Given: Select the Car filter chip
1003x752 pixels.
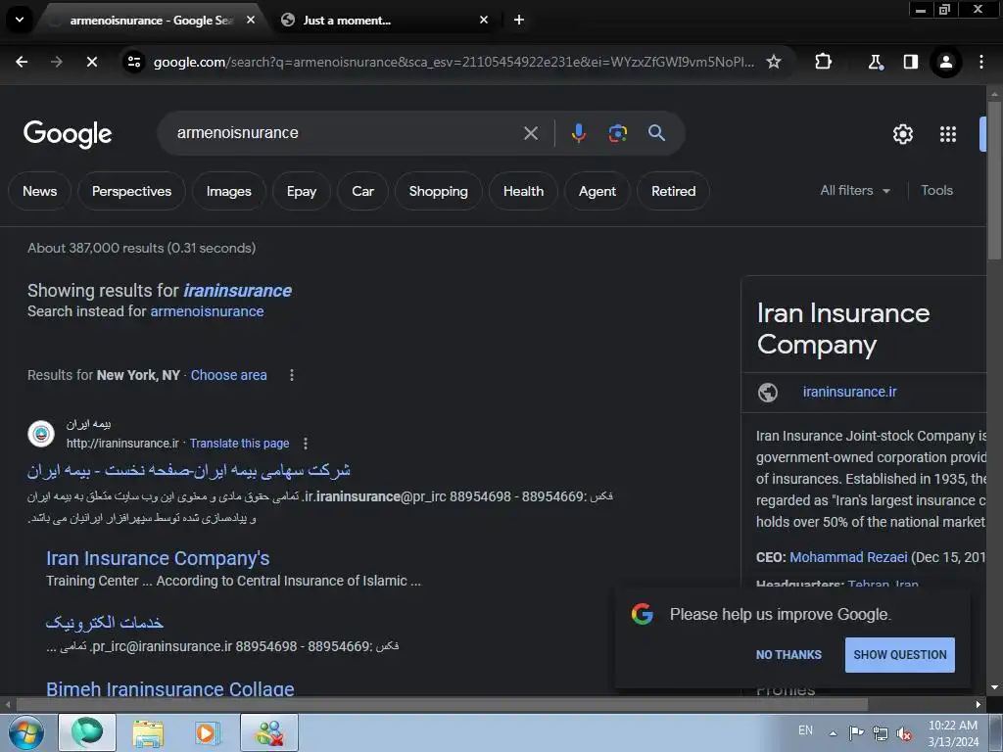Looking at the screenshot, I should click(362, 191).
